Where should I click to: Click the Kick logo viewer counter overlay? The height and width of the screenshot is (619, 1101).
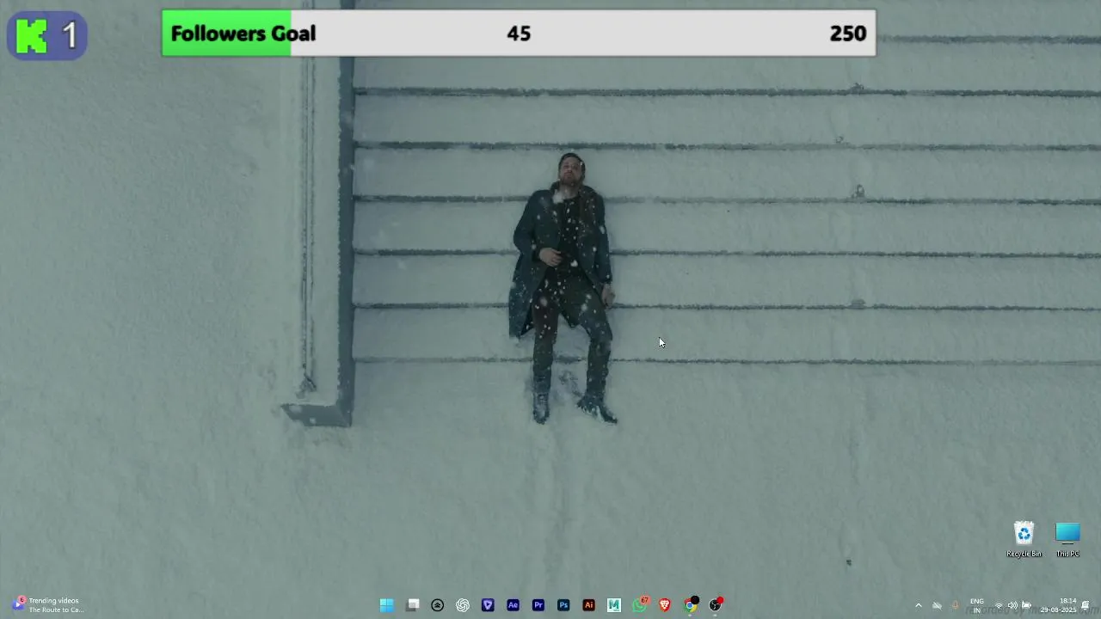coord(47,35)
